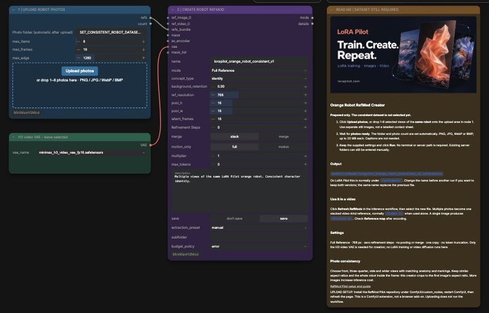Click the MiniMaxH3Mod badge on upload node
Image resolution: width=489 pixels, height=313 pixels.
click(27, 113)
